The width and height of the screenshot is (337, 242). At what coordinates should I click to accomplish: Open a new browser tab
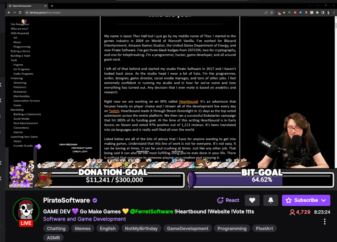point(52,6)
